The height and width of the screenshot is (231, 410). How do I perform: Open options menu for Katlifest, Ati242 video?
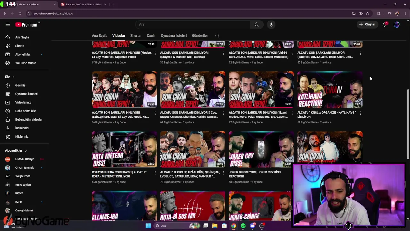pos(361,53)
